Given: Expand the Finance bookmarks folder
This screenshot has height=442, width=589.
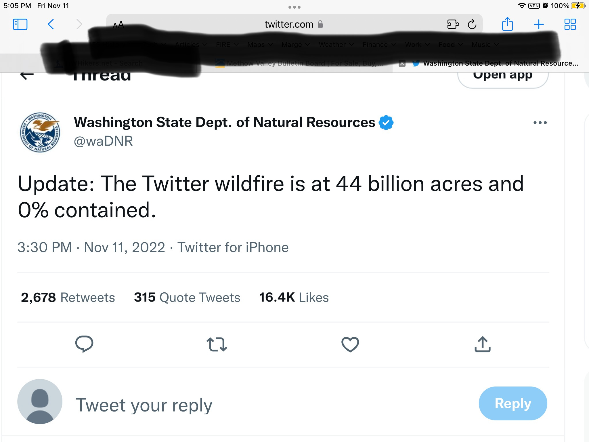Looking at the screenshot, I should [x=379, y=45].
